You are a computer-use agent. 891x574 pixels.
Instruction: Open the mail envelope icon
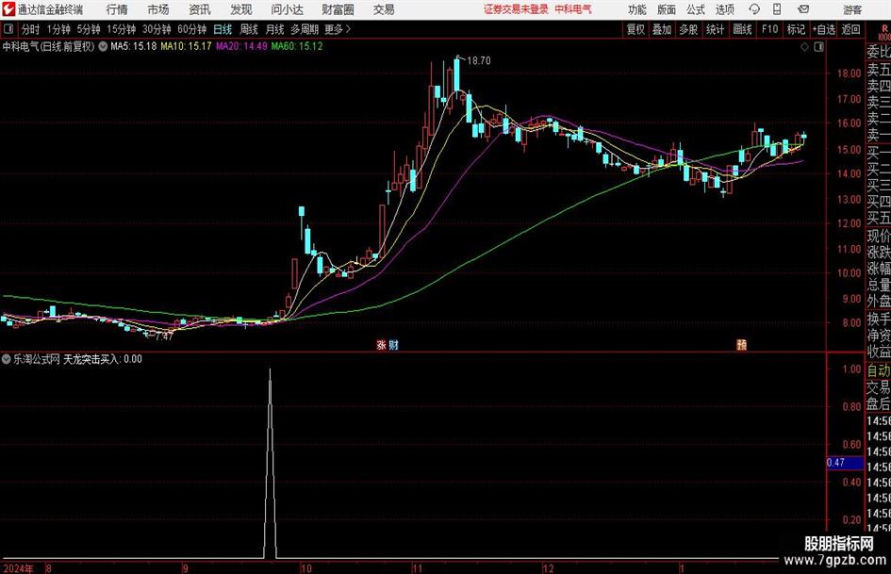click(803, 9)
